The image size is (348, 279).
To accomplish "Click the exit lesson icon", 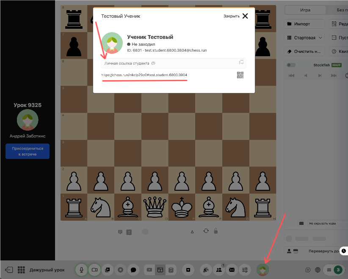I will (x=9, y=270).
